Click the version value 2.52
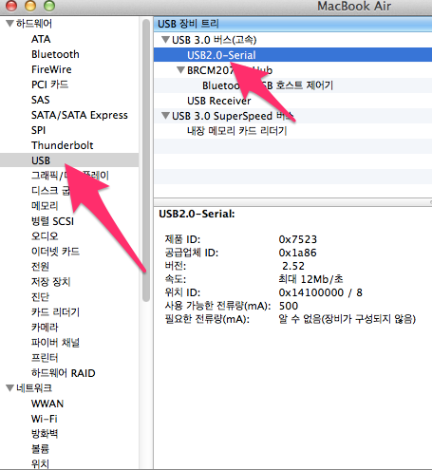This screenshot has height=470, width=432. point(293,266)
